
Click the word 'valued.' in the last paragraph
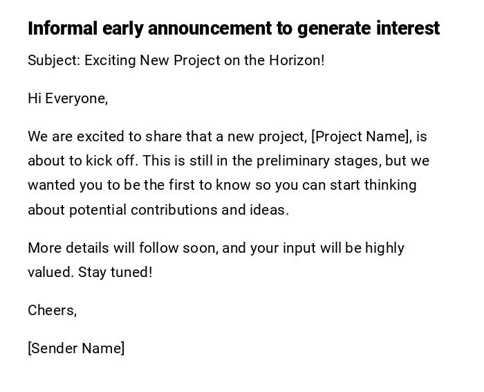50,272
